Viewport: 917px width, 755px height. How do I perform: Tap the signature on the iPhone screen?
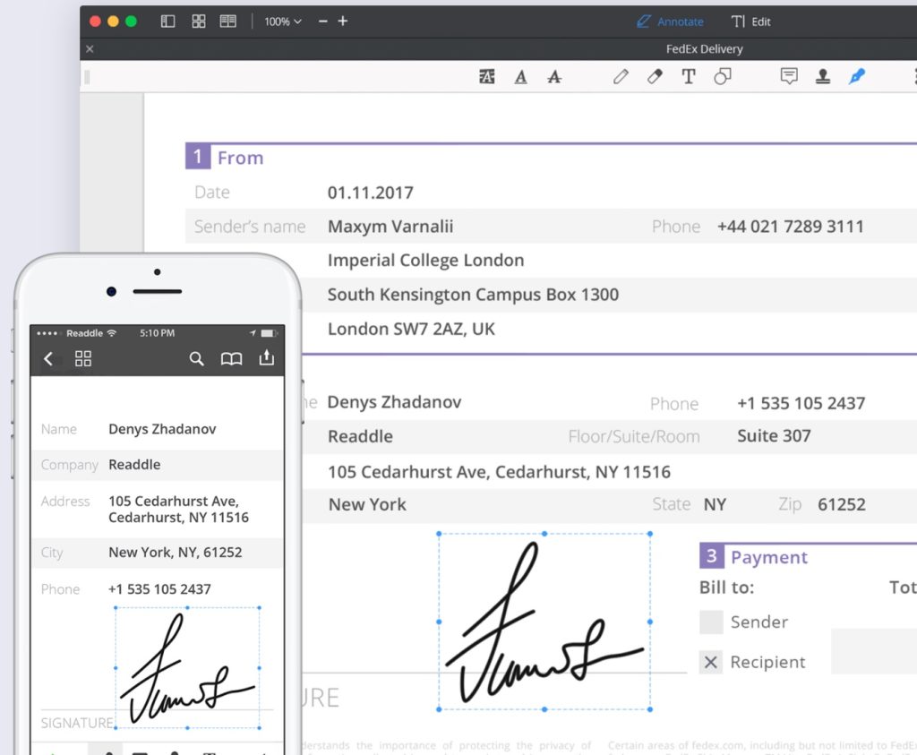[x=187, y=668]
